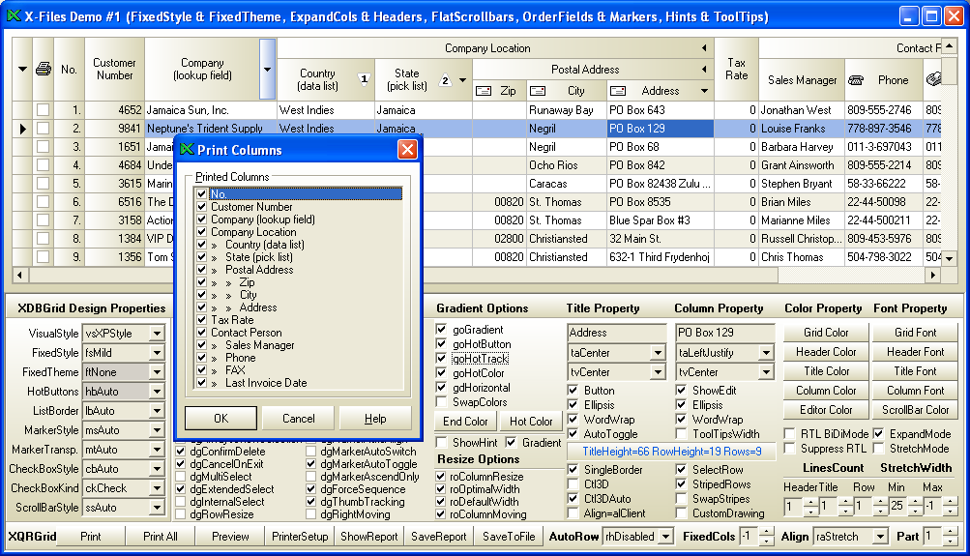Click sort marker 2 on State column
970x556 pixels.
click(445, 80)
